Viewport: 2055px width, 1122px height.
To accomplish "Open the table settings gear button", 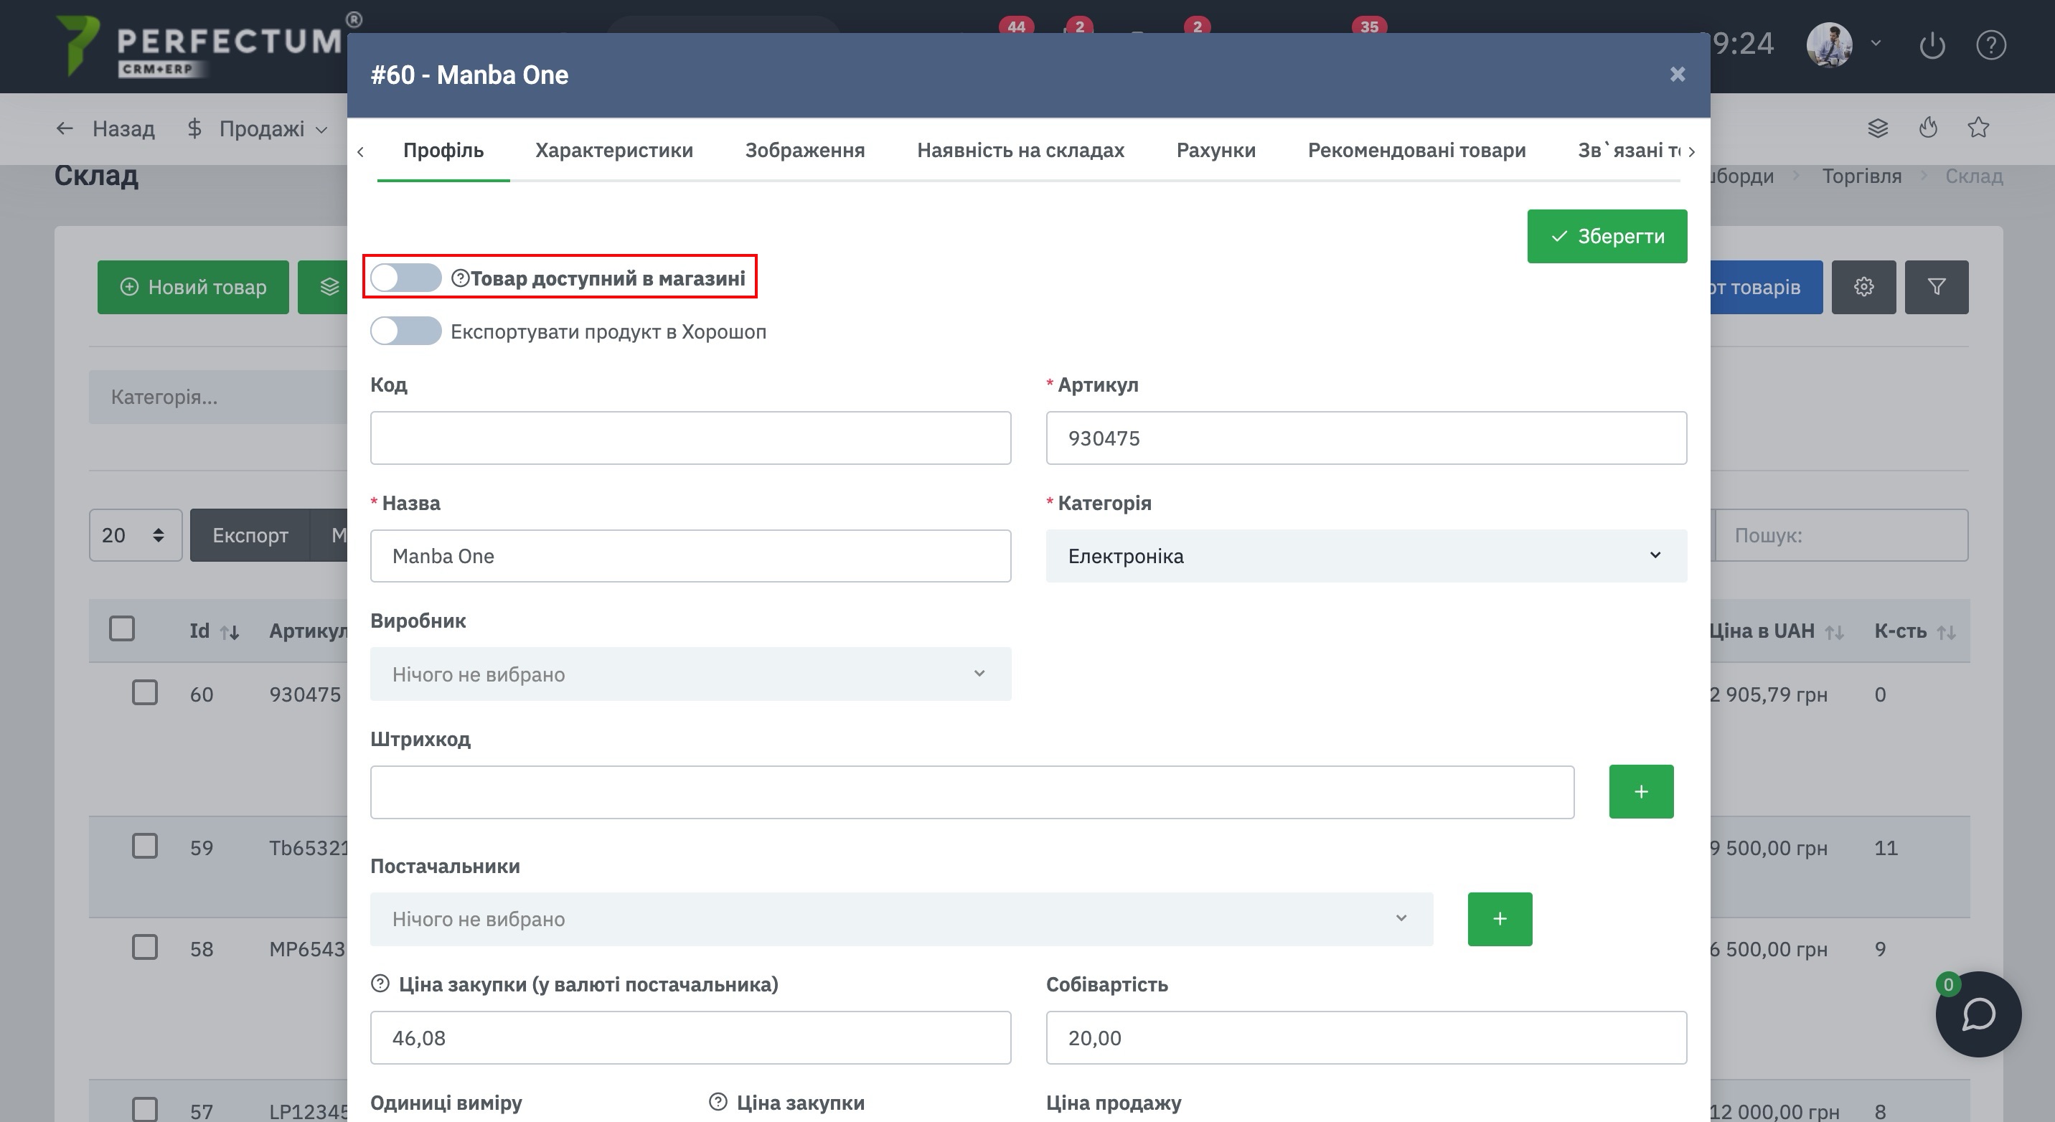I will (x=1863, y=287).
